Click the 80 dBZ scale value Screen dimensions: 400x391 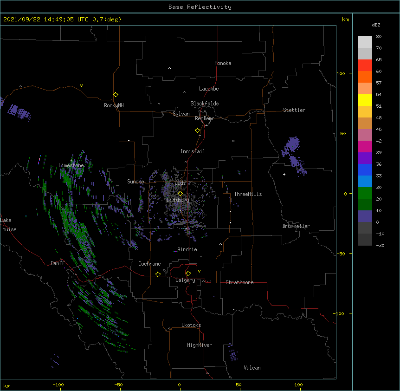click(x=379, y=37)
